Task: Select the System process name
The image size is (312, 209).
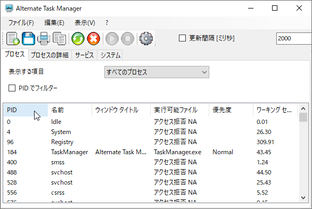Action: [61, 132]
